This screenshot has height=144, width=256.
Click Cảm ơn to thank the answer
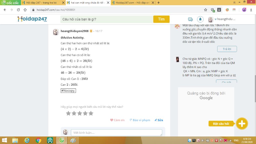pos(117,120)
